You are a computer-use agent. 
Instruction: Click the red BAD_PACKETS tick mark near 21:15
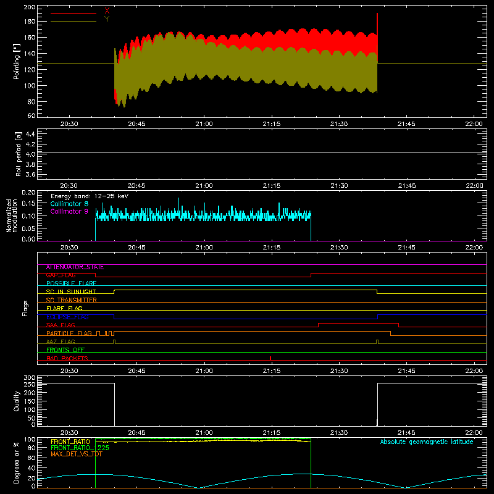tap(270, 358)
